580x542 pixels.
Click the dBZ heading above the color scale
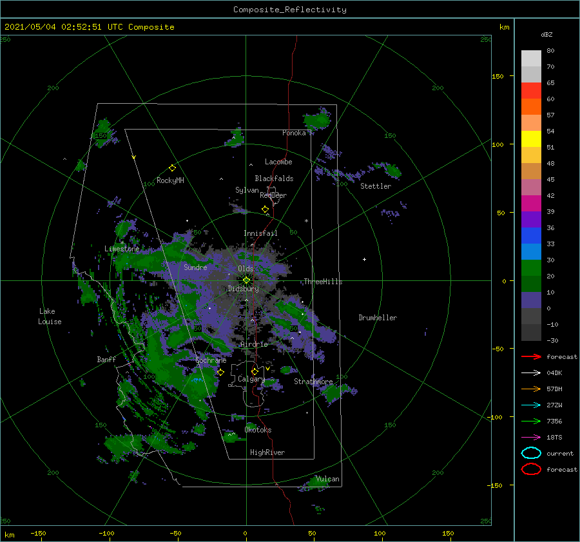tap(546, 34)
